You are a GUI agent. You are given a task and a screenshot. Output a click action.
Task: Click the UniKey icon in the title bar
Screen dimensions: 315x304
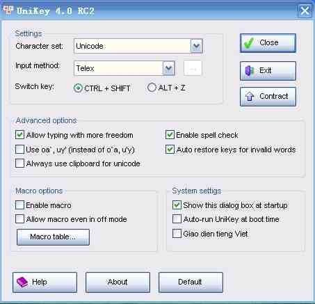pos(8,10)
